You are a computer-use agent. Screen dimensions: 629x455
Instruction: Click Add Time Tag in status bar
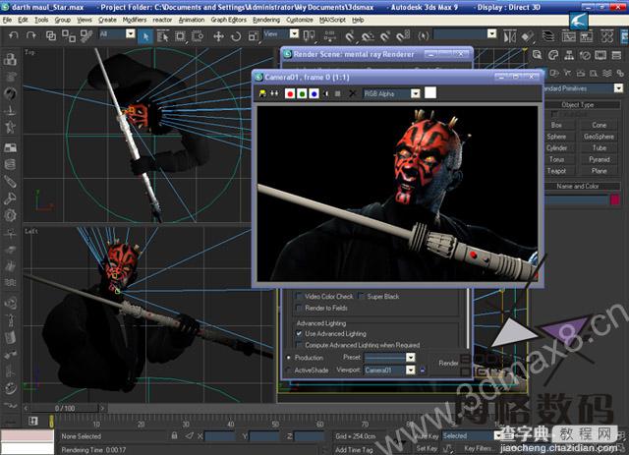point(354,449)
